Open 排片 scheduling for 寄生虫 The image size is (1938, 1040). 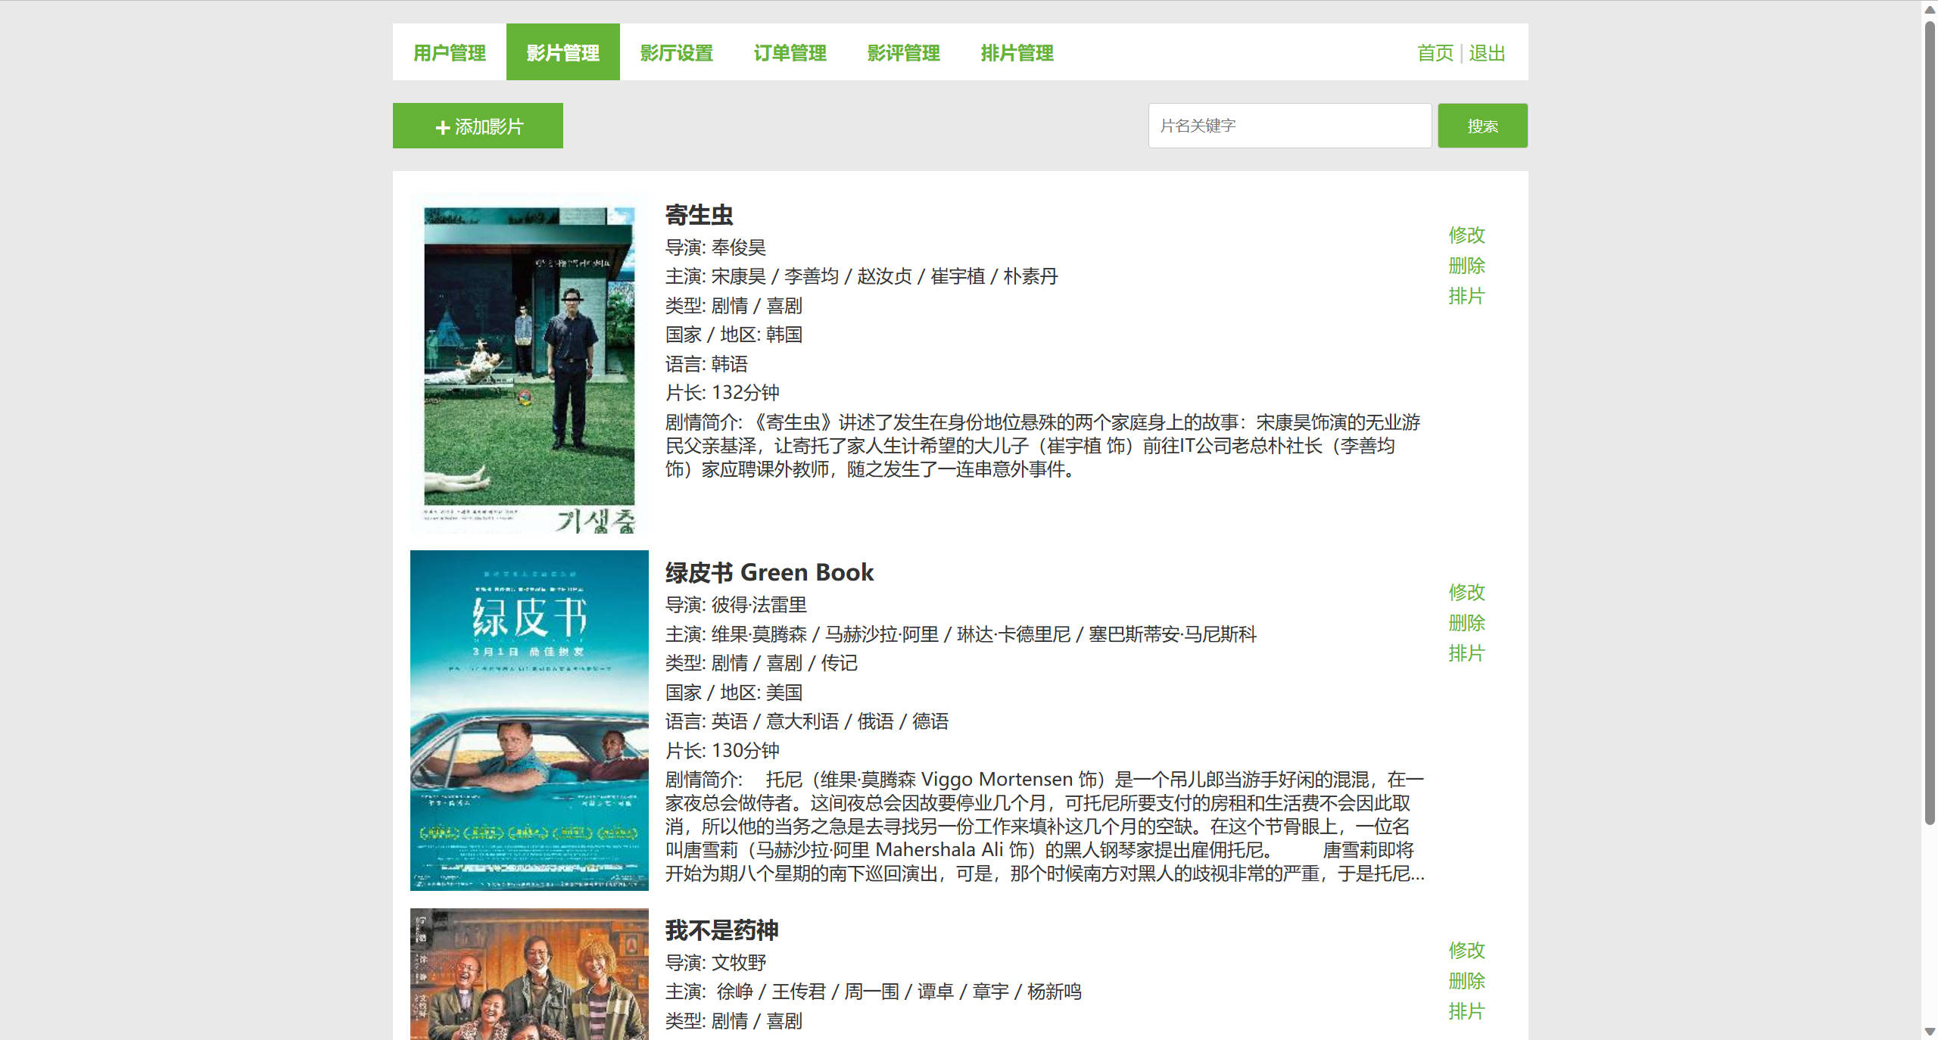point(1466,296)
